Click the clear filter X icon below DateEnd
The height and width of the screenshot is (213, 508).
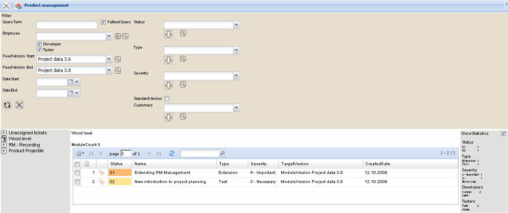pyautogui.click(x=19, y=105)
